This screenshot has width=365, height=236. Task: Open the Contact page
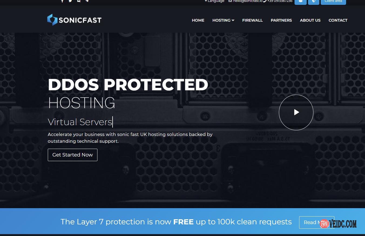[x=338, y=20]
